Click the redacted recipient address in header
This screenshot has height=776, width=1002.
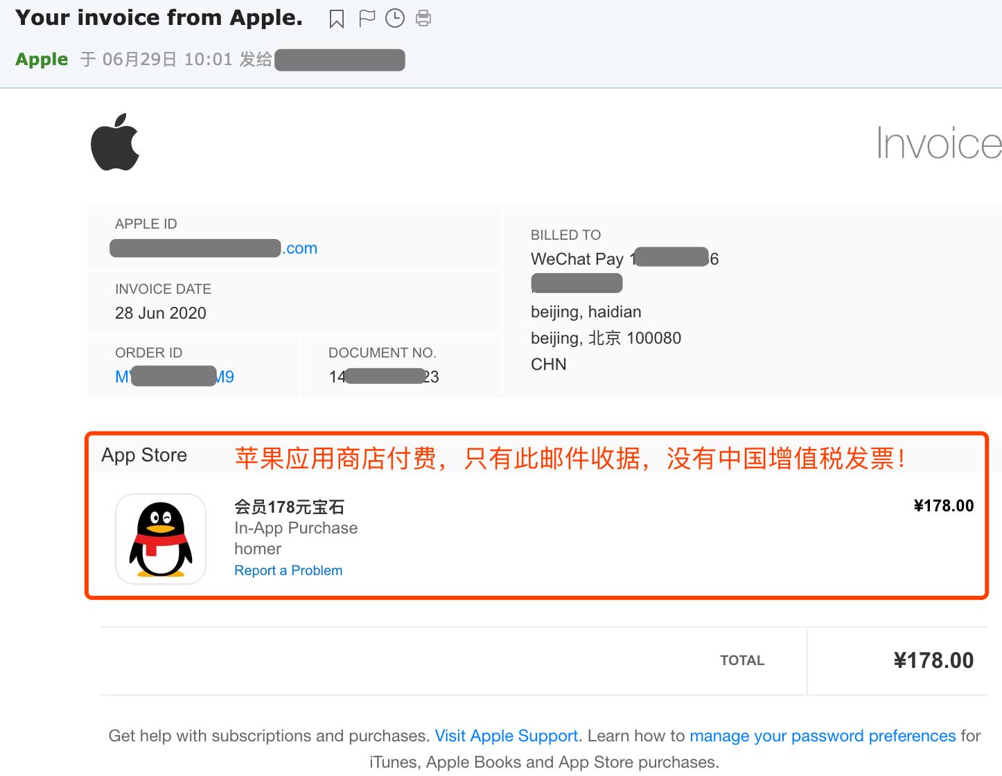340,60
